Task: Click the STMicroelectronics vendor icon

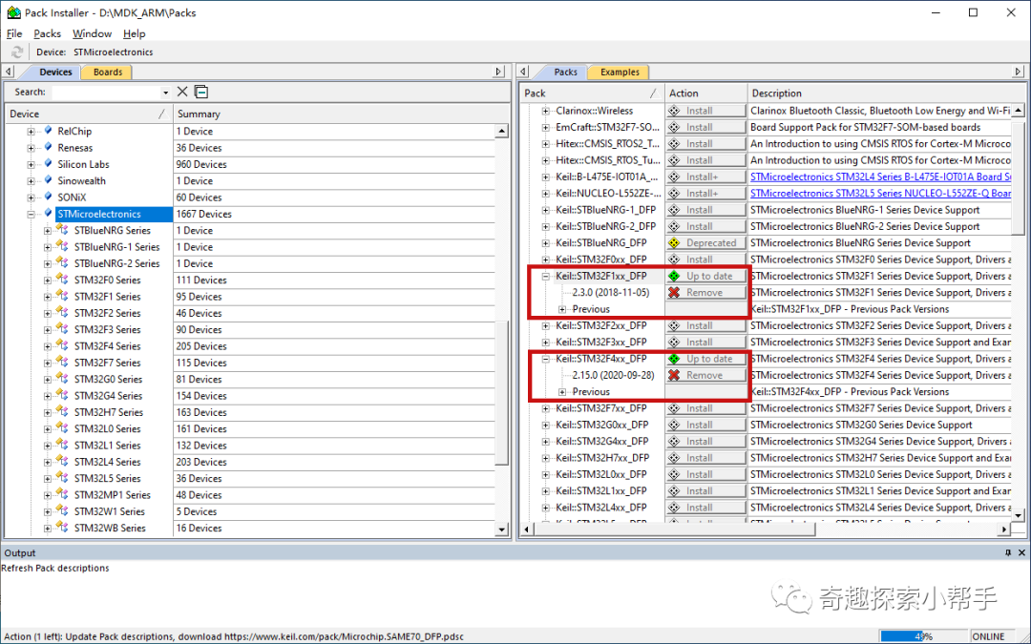Action: click(48, 214)
